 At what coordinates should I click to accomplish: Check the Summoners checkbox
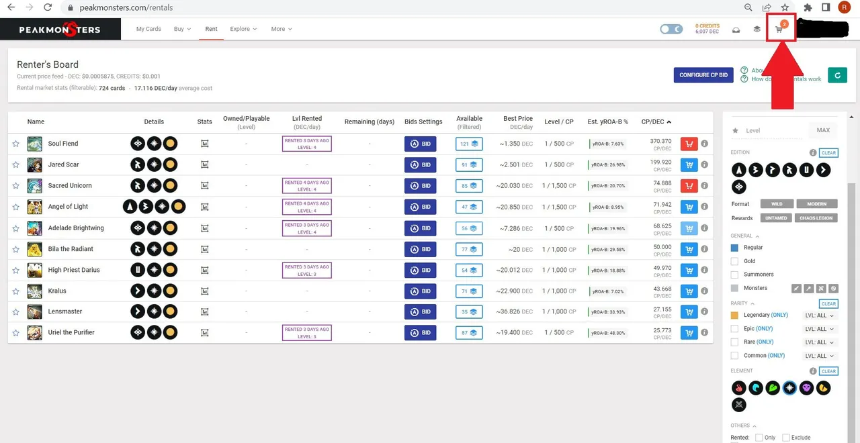(734, 275)
